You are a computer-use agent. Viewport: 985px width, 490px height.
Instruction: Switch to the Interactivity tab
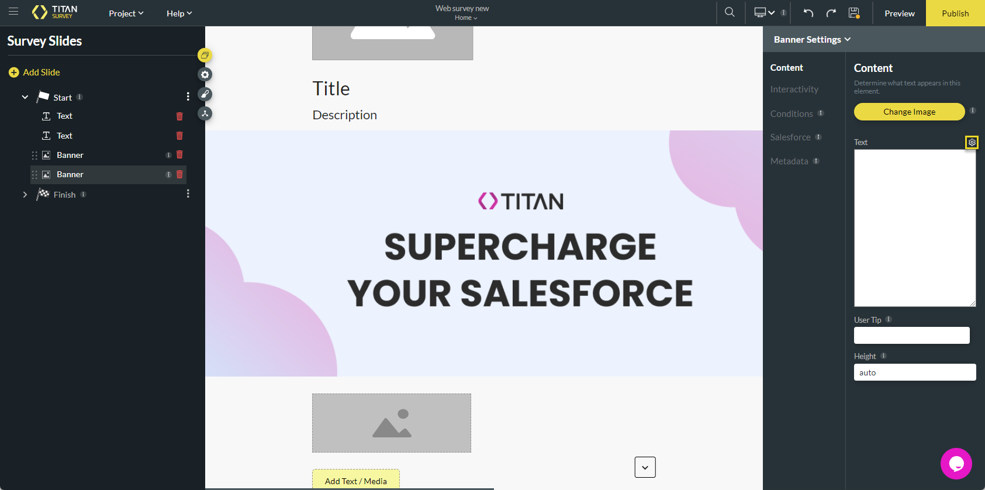[794, 89]
